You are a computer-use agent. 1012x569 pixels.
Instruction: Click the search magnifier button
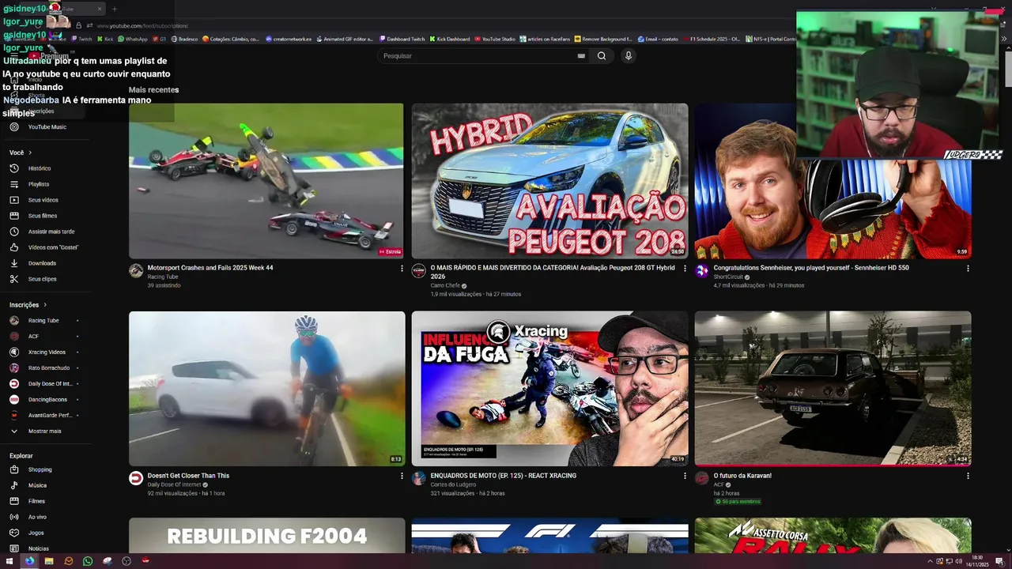coord(602,56)
